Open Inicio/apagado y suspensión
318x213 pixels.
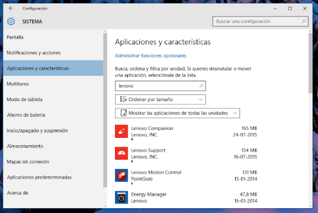(x=53, y=130)
